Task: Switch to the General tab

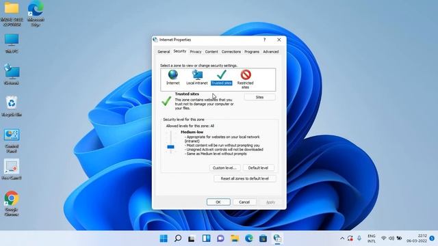Action: click(164, 52)
